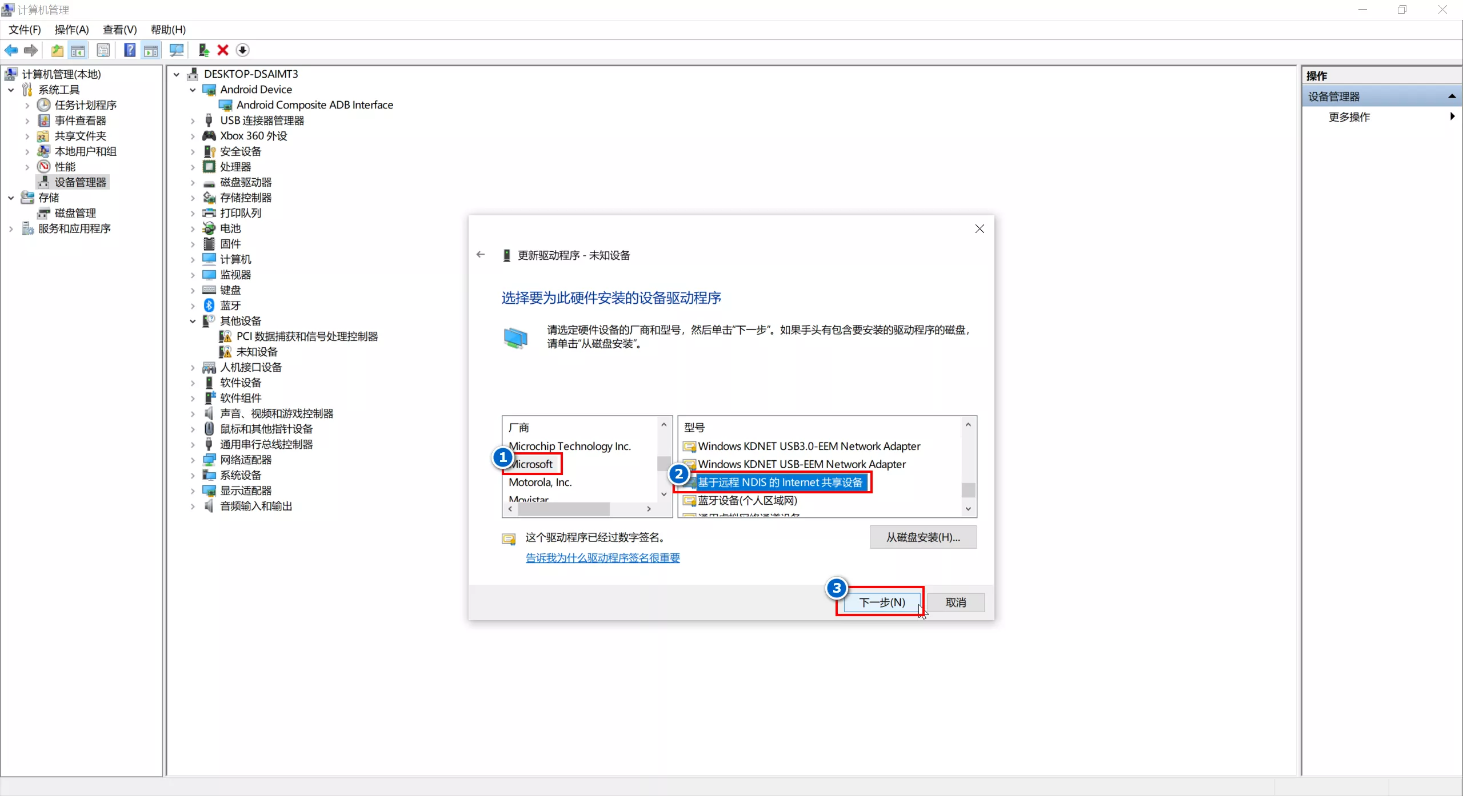Collapse the 其他设备 device category
This screenshot has height=796, width=1463.
pos(193,321)
